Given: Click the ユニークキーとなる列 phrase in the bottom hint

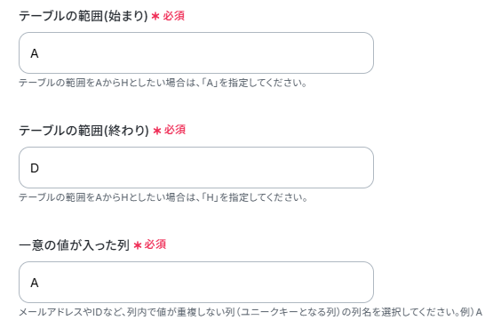Looking at the screenshot, I should [x=288, y=312].
